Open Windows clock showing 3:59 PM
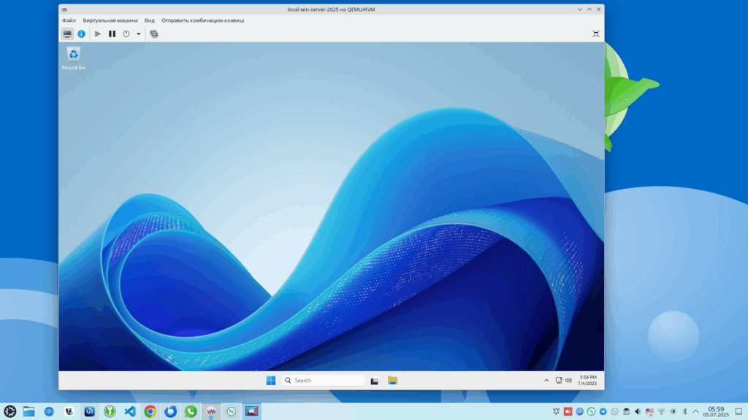748x420 pixels. [x=587, y=380]
